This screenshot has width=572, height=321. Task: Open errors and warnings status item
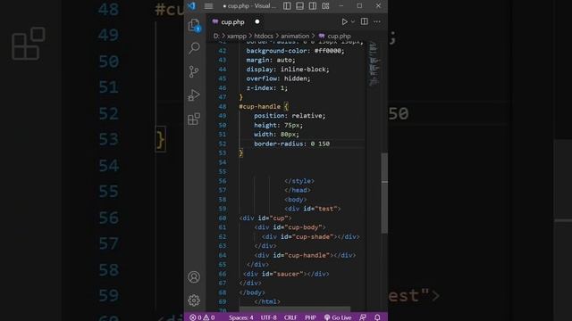(202, 317)
